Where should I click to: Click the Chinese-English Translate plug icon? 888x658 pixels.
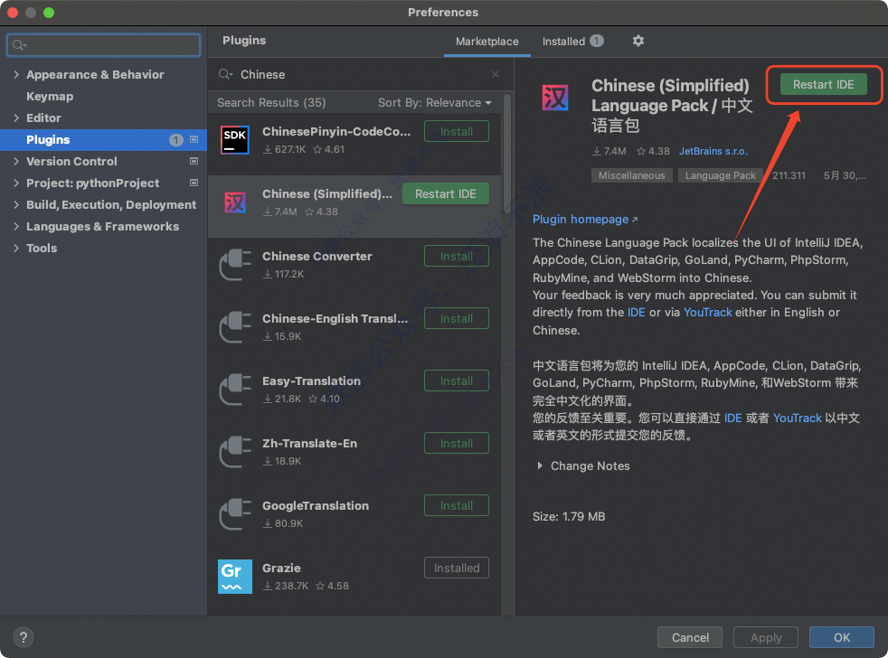(236, 326)
